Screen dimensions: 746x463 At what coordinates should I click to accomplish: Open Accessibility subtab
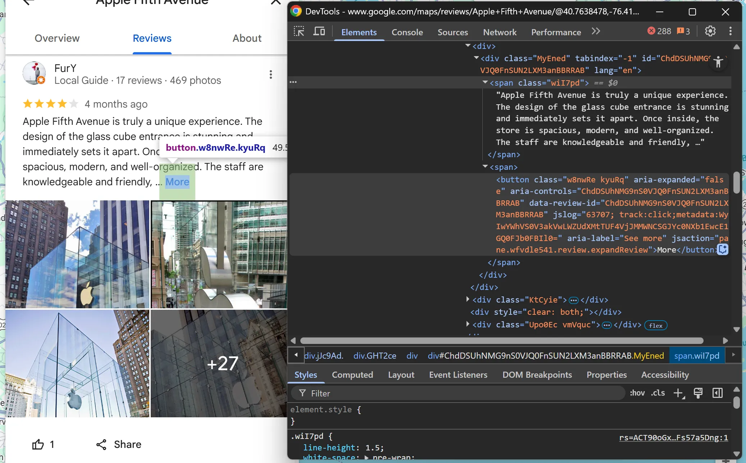point(665,375)
